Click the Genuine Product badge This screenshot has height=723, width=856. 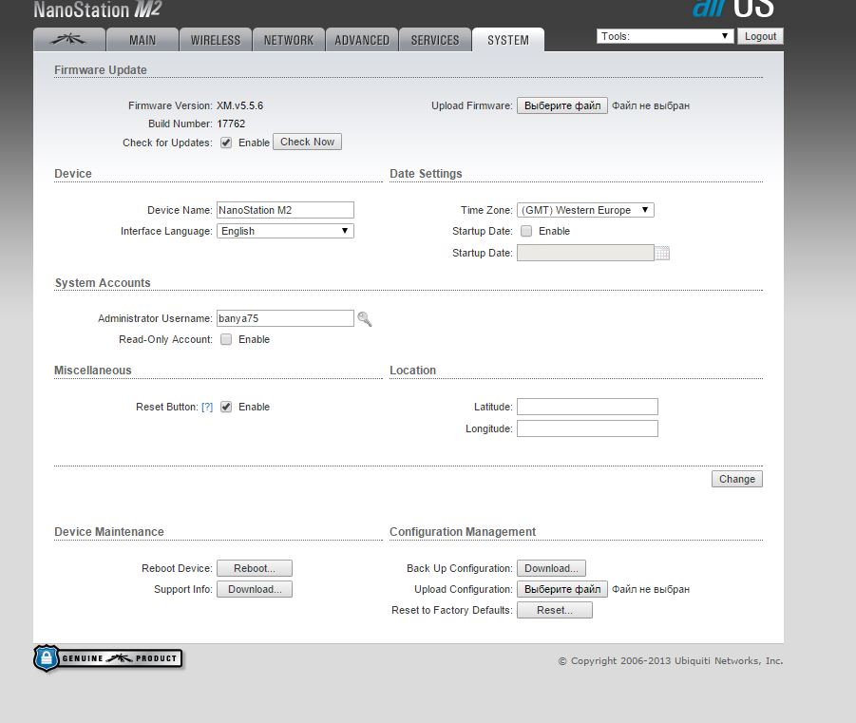(107, 658)
